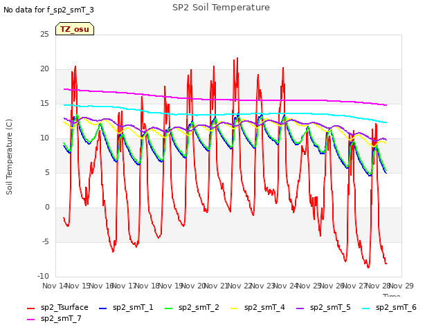Screen dimensions: 443x332
Task: Toggle sp2_smT_5 legend entry
Action: click(323, 307)
